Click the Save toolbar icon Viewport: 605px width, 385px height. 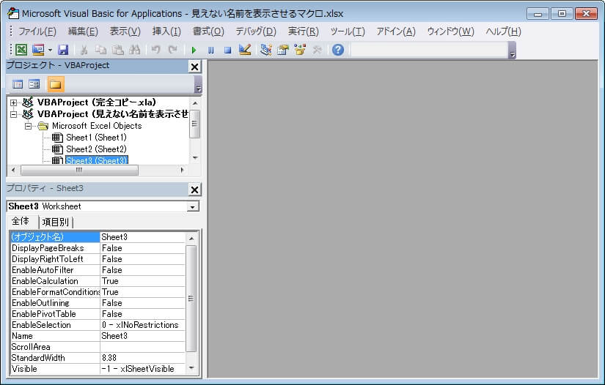(x=63, y=50)
